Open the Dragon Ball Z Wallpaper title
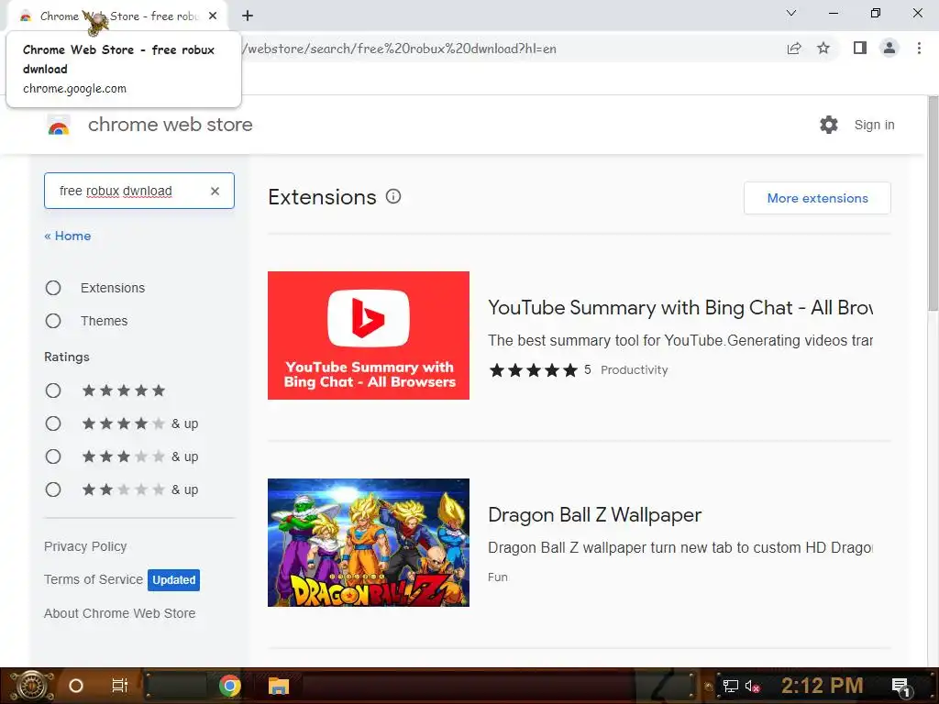This screenshot has height=704, width=939. (x=594, y=515)
